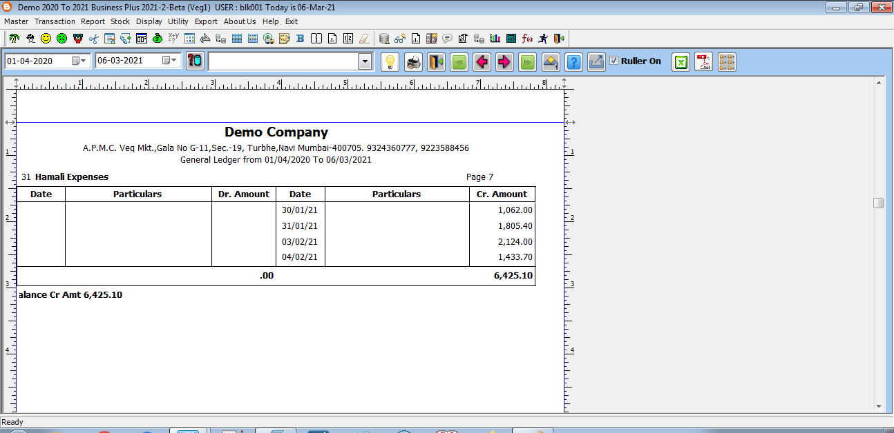Export report using the red PDF icon
Viewport: 894px width, 433px height.
pos(703,62)
